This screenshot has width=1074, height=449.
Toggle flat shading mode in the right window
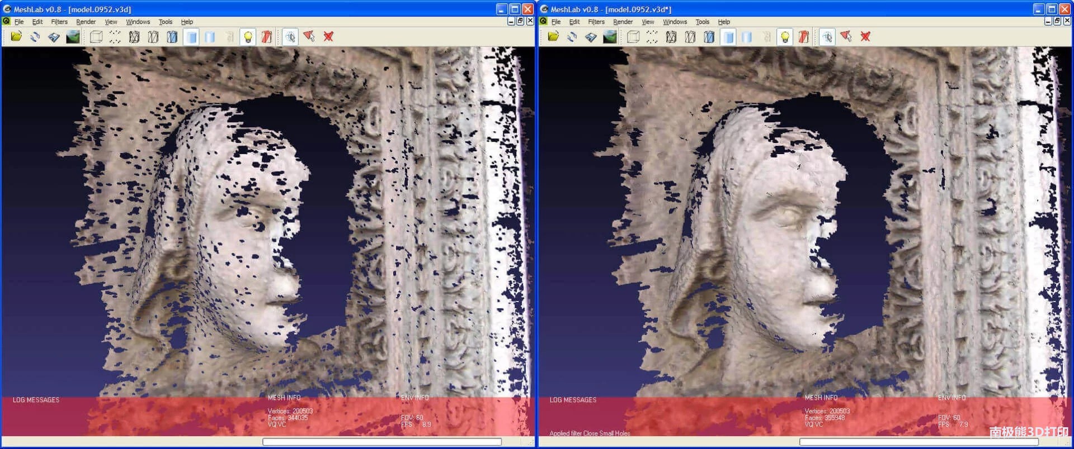[728, 37]
